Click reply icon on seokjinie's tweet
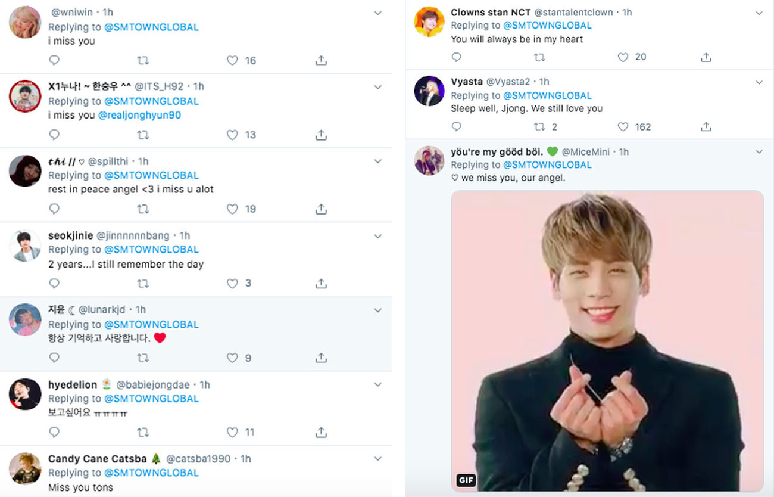Image resolution: width=774 pixels, height=497 pixels. (54, 283)
